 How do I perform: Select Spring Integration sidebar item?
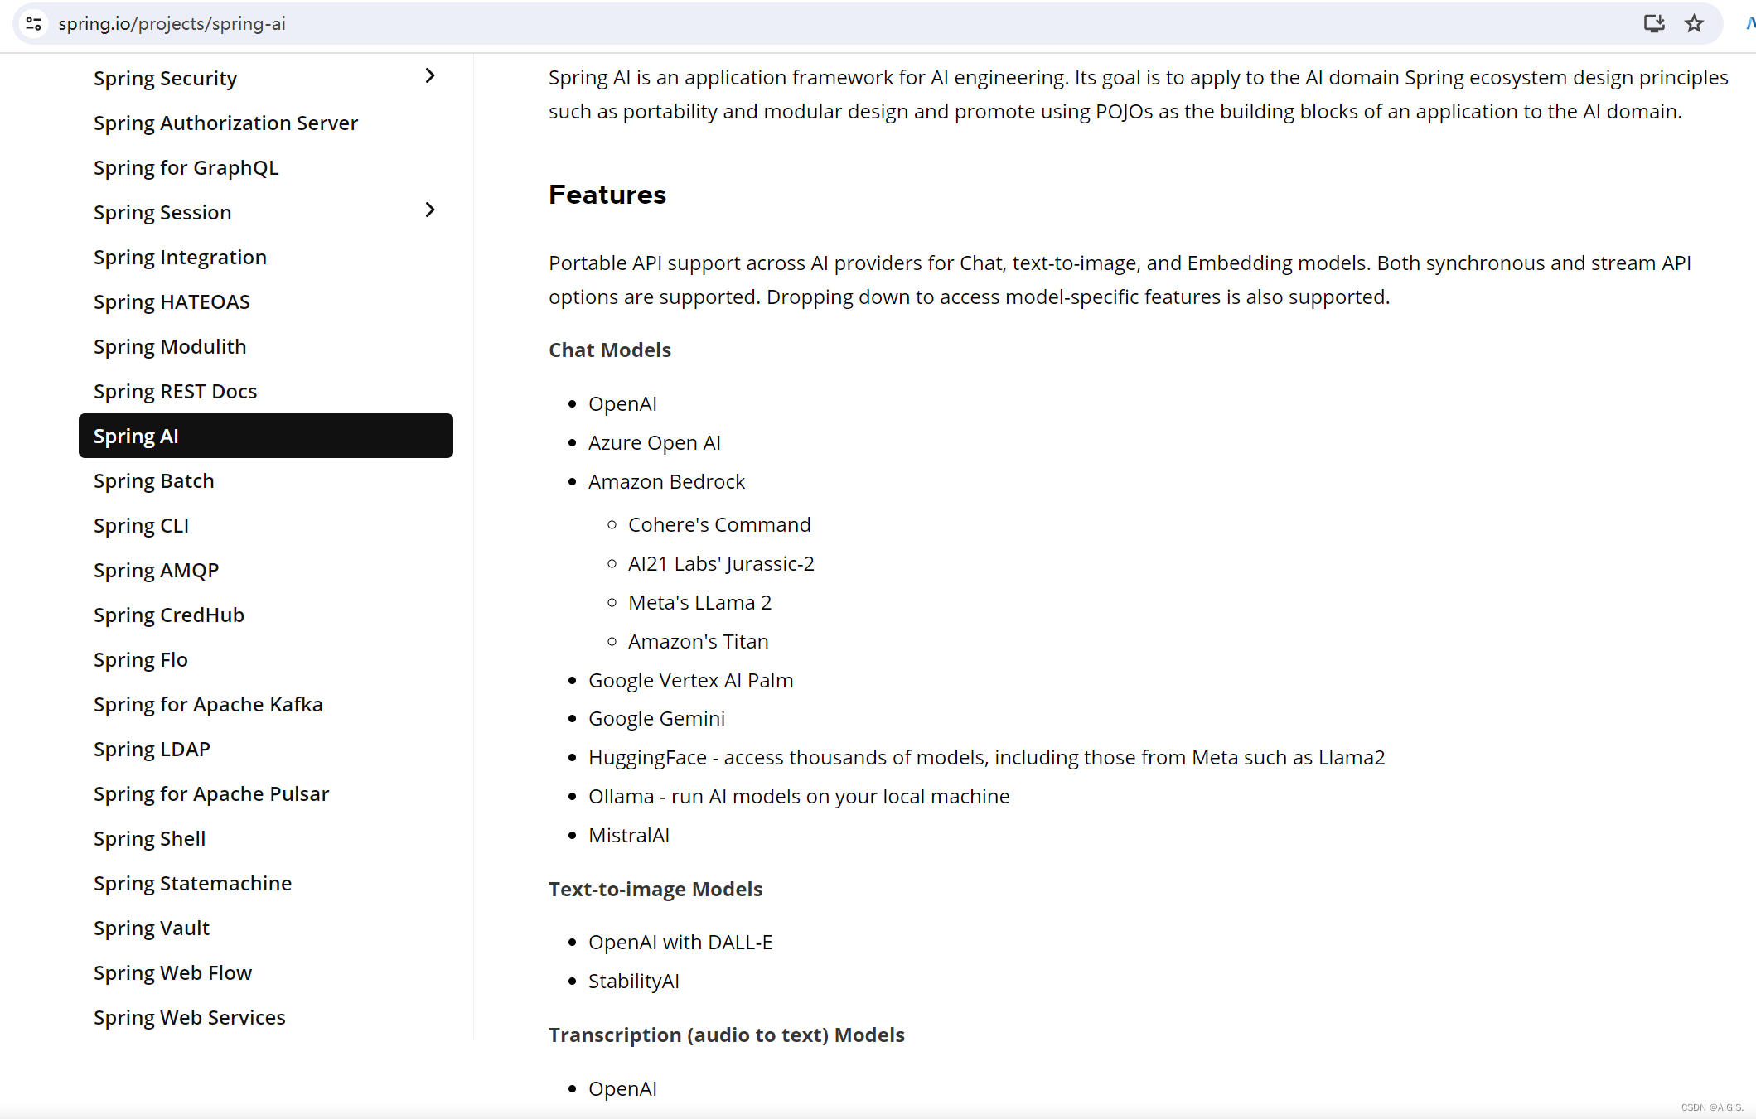(x=179, y=257)
